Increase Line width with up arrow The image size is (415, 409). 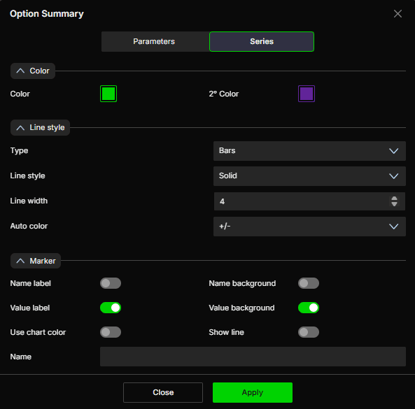click(x=394, y=199)
